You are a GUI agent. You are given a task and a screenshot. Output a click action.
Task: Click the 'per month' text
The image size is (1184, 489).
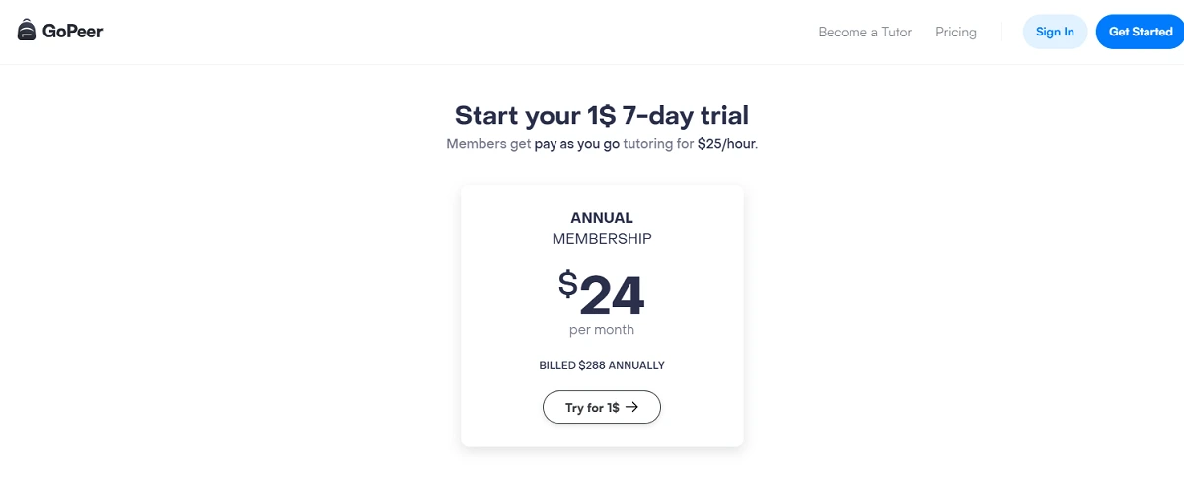click(602, 330)
